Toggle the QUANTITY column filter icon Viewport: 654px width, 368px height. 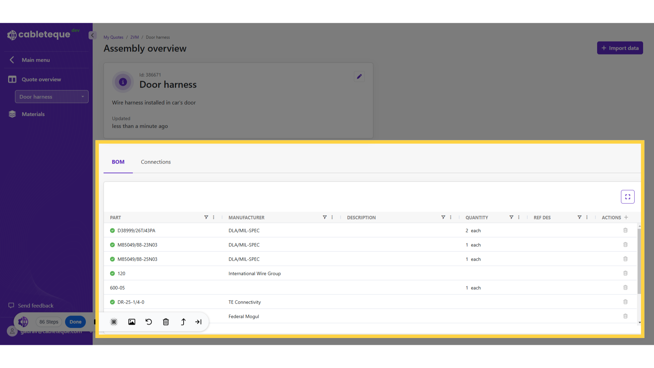pos(511,217)
